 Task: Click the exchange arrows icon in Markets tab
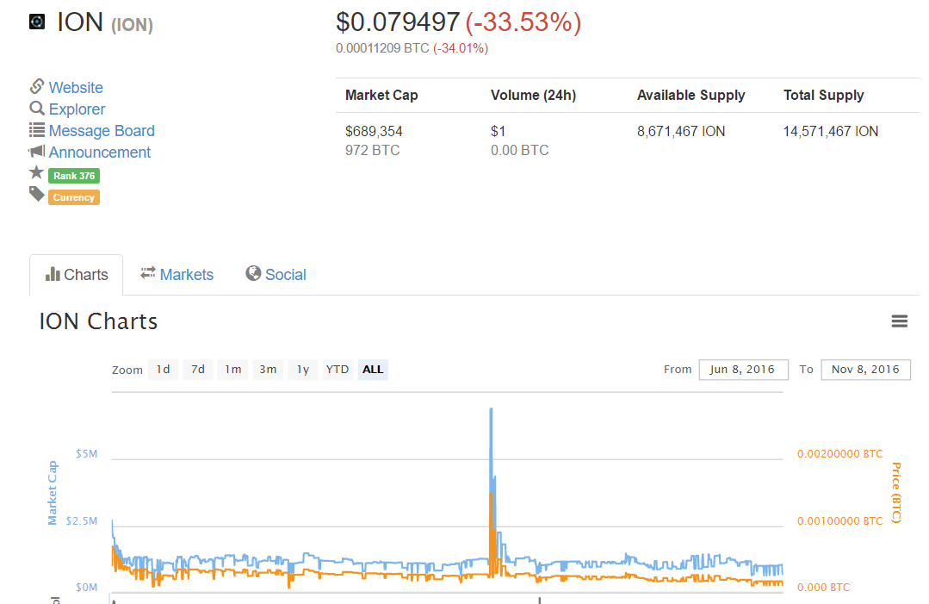click(148, 273)
